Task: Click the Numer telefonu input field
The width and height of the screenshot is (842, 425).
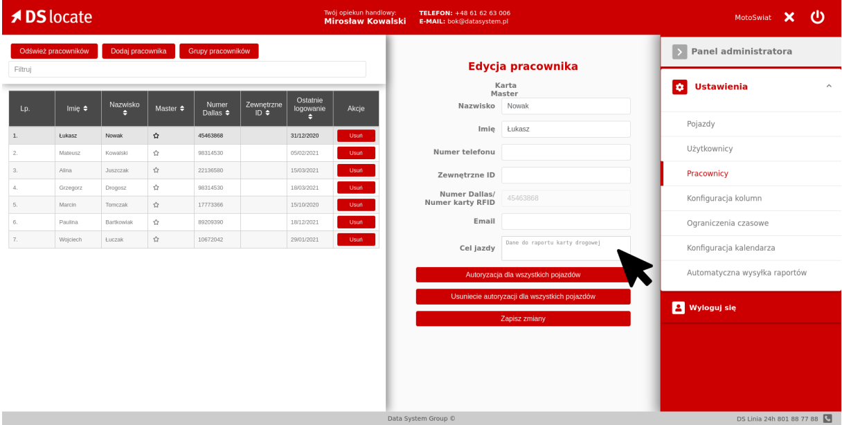Action: (566, 152)
